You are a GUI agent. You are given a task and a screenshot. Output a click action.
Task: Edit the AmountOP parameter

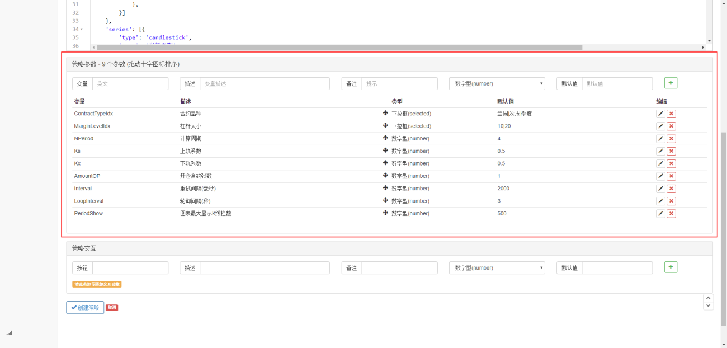pos(660,176)
